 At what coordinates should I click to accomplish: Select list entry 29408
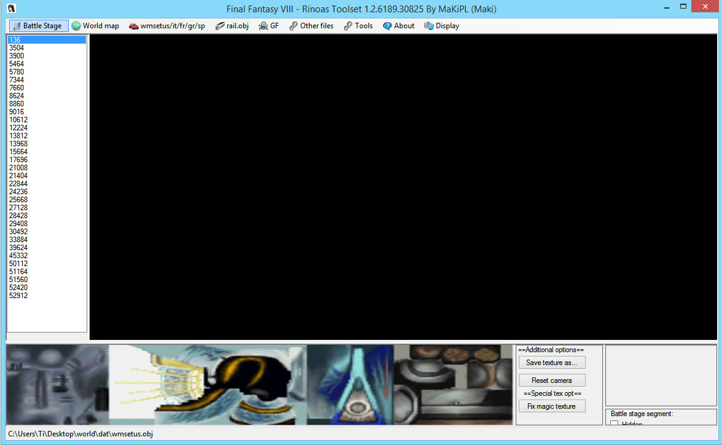point(47,224)
